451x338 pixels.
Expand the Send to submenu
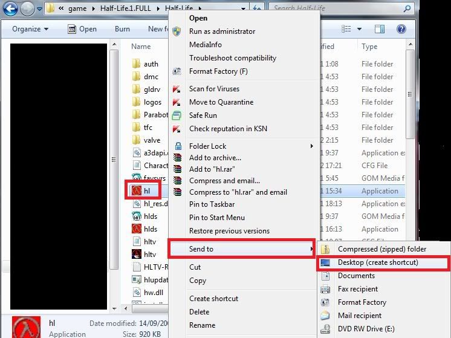(242, 249)
